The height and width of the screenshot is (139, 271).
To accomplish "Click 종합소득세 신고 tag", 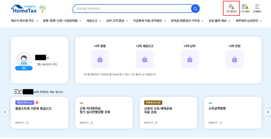I will (x=25, y=102).
